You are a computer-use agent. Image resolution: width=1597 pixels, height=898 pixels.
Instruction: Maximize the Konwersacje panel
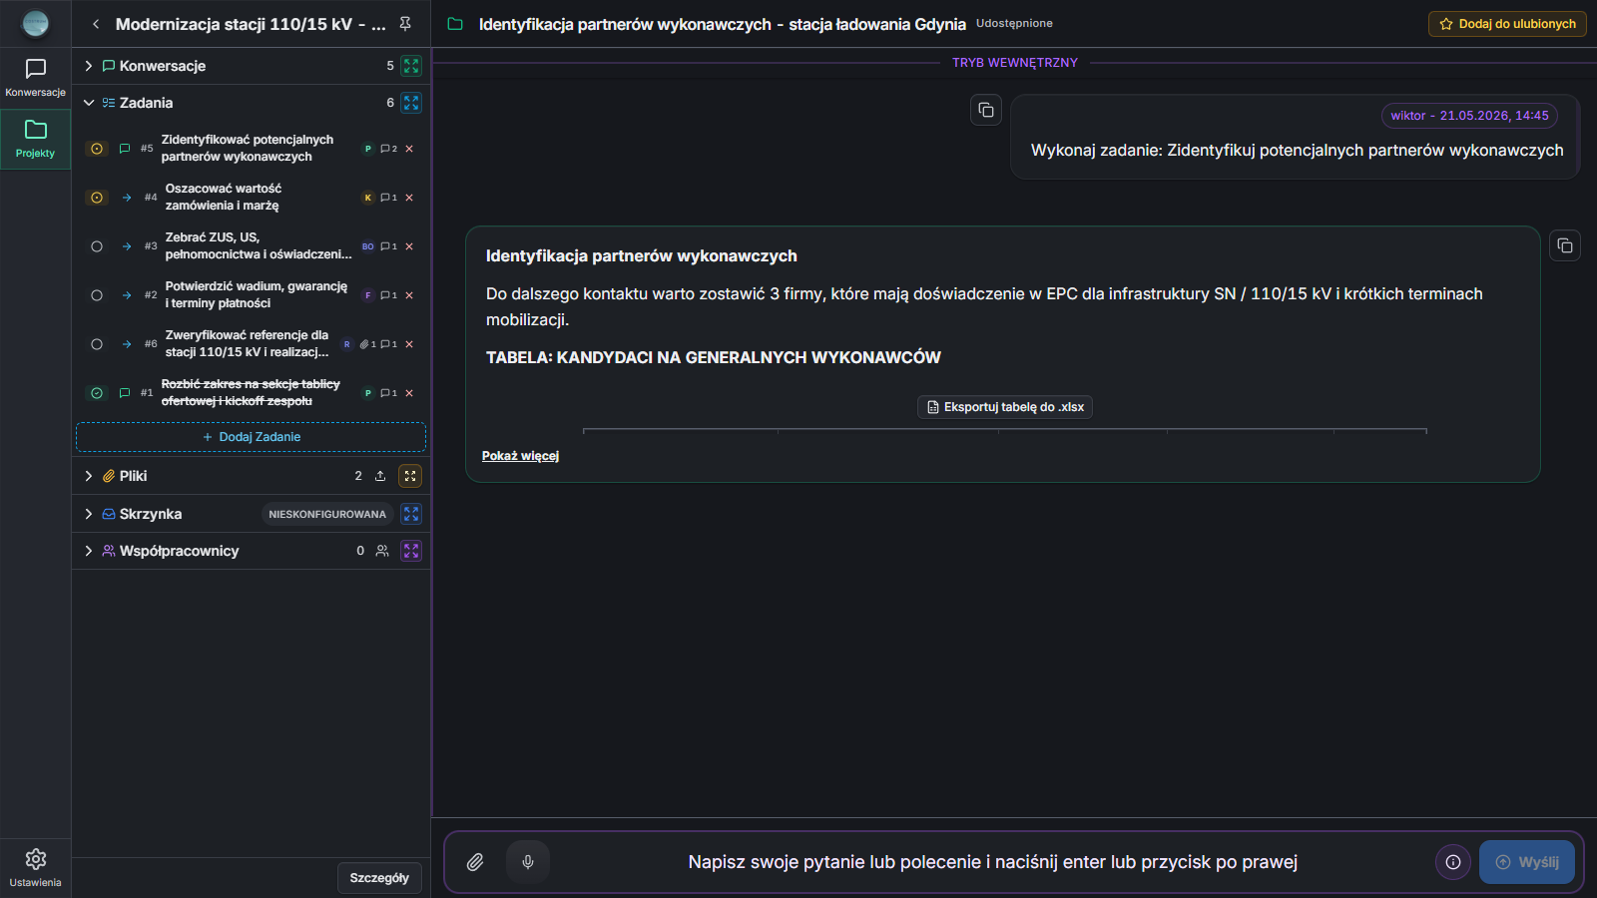pyautogui.click(x=411, y=66)
